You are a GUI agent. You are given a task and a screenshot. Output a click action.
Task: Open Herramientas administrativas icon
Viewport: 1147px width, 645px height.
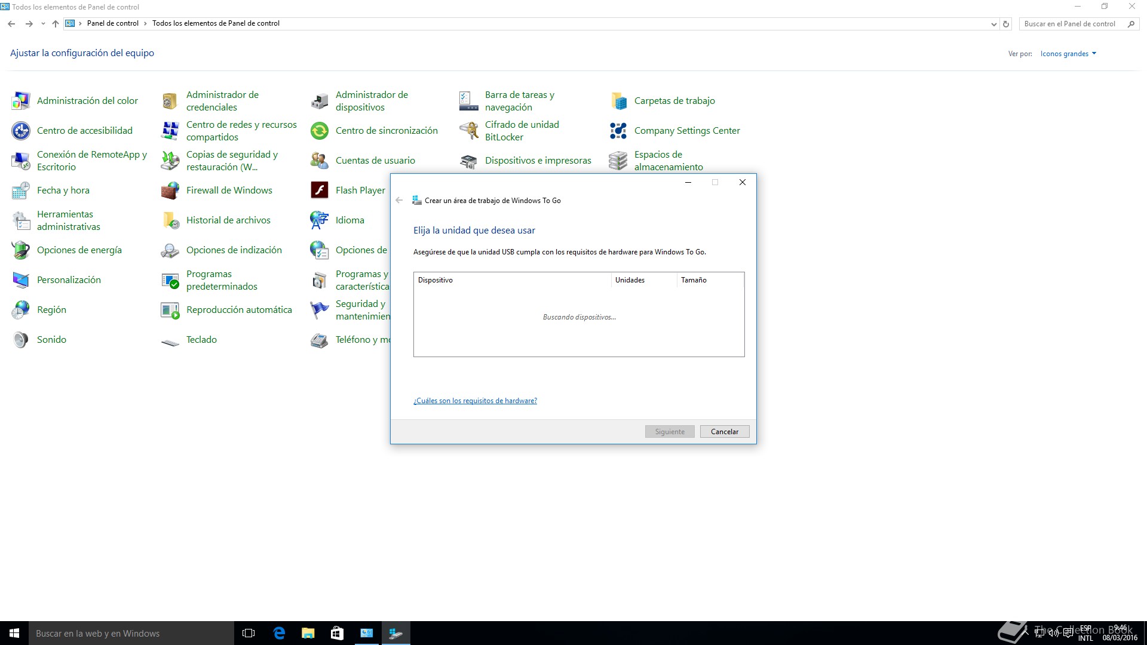[x=21, y=220]
